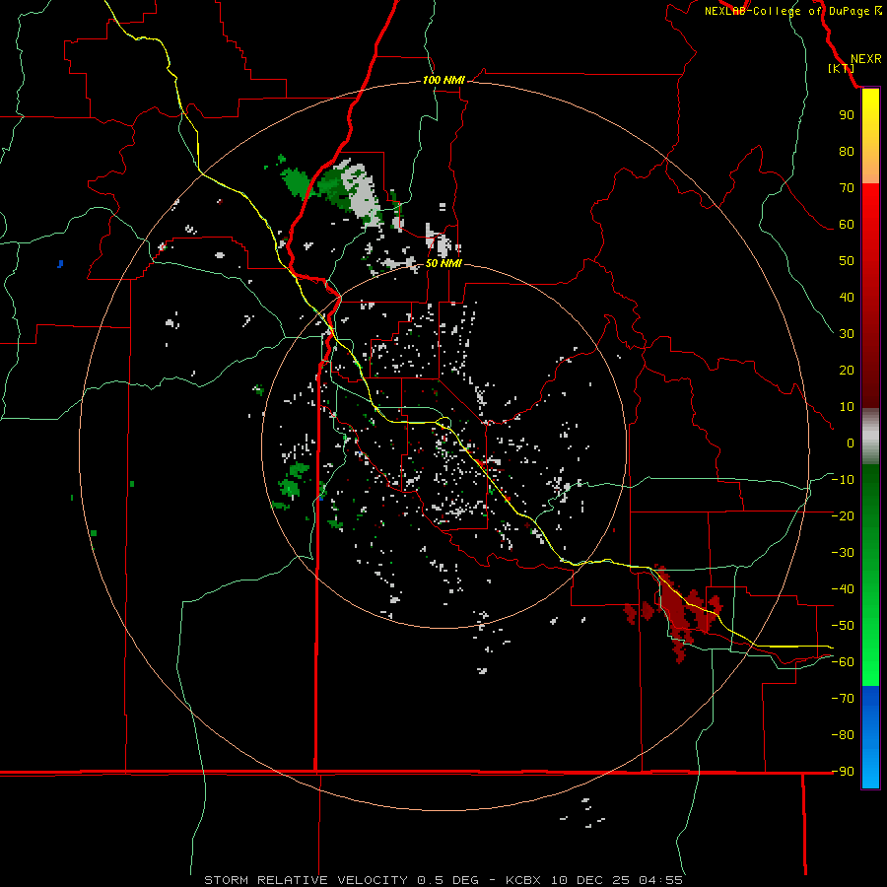Click the 0.5 DEG elevation text in caption

(x=447, y=880)
